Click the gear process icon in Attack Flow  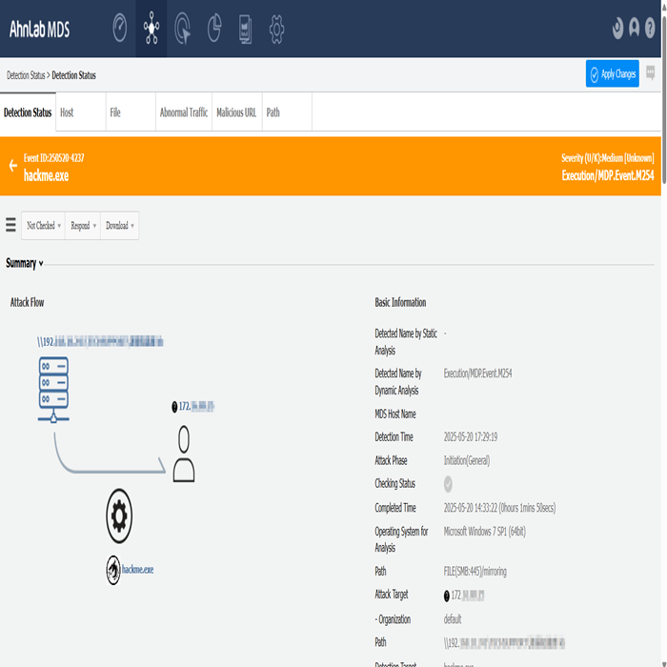[119, 516]
